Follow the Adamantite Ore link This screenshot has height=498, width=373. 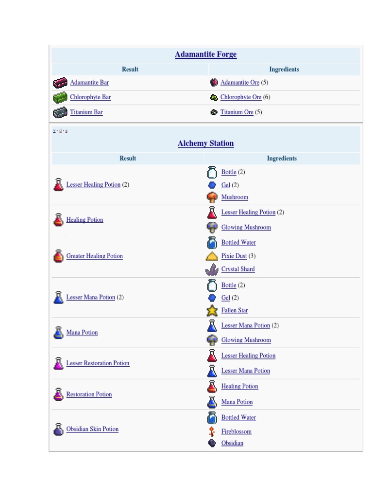point(240,83)
